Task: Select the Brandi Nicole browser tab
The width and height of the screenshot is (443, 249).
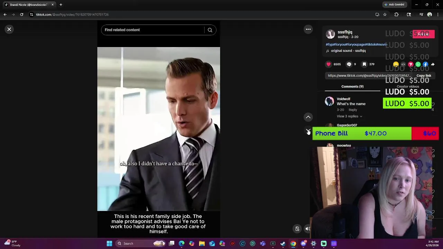Action: pyautogui.click(x=29, y=5)
